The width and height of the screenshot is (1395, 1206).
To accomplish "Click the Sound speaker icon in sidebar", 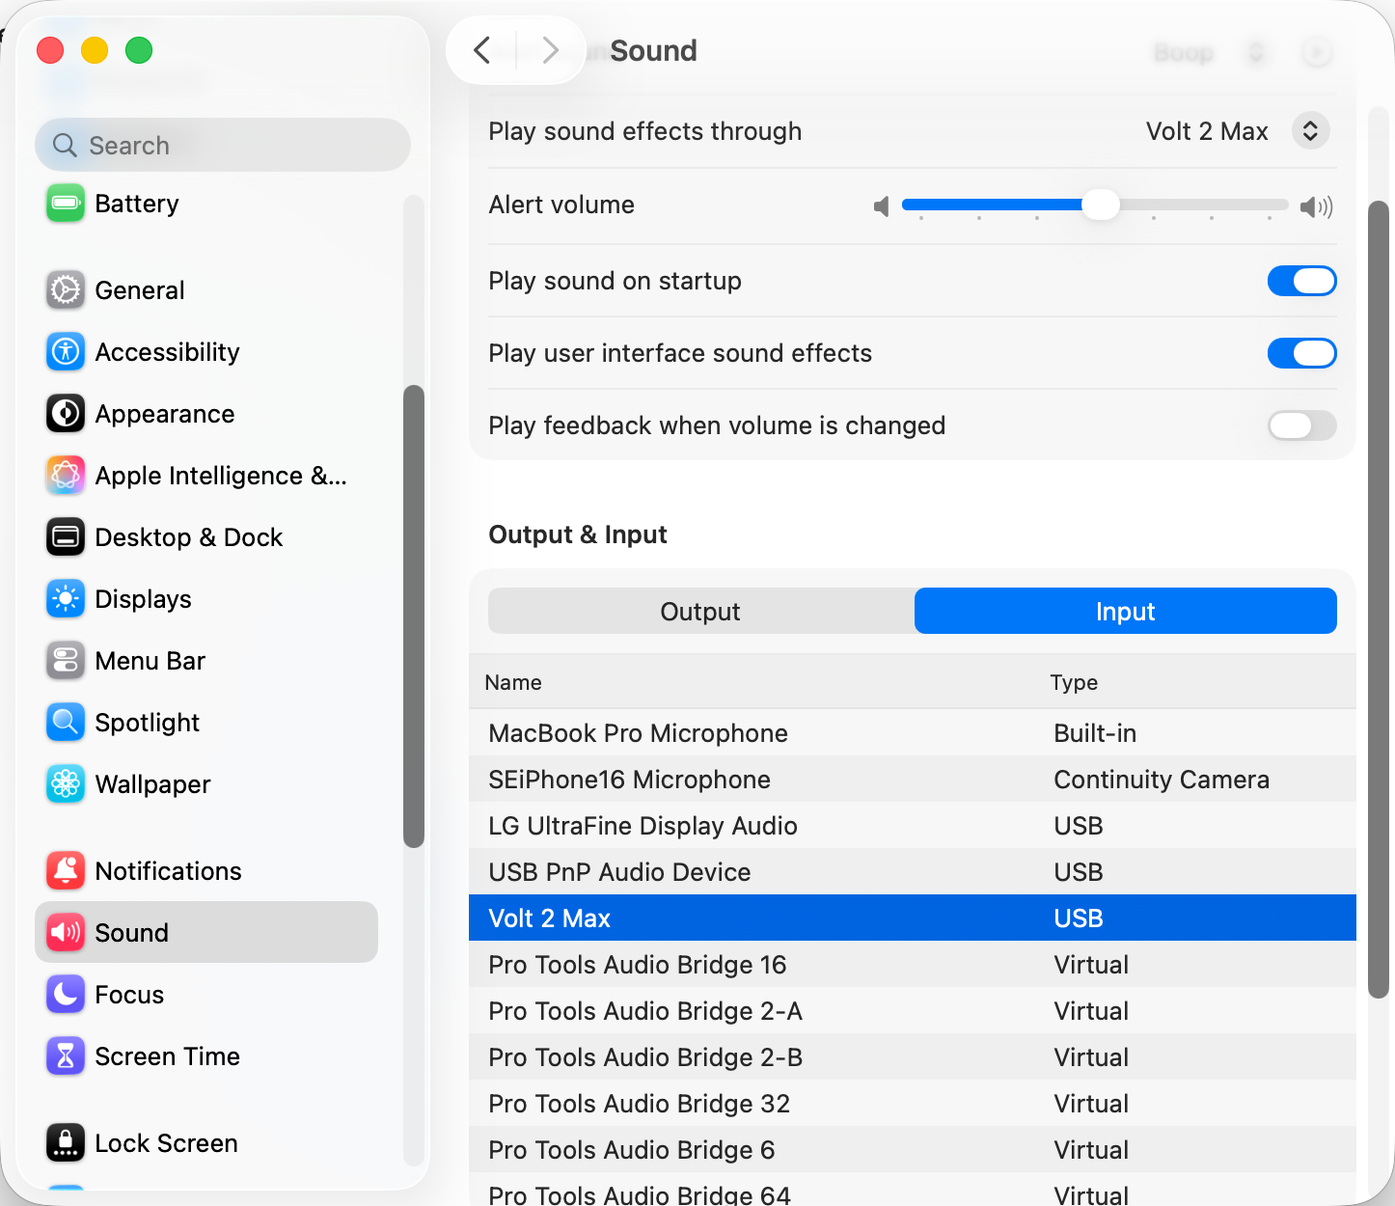I will [66, 933].
